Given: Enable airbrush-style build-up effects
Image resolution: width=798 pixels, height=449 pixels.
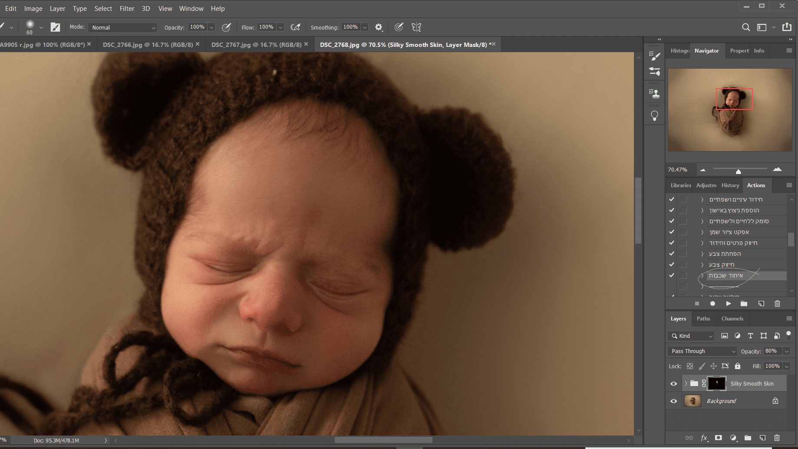Looking at the screenshot, I should coord(295,27).
